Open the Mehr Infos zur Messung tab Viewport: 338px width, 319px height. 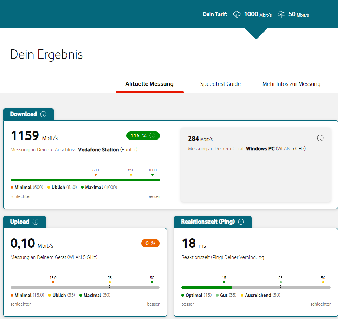point(291,84)
